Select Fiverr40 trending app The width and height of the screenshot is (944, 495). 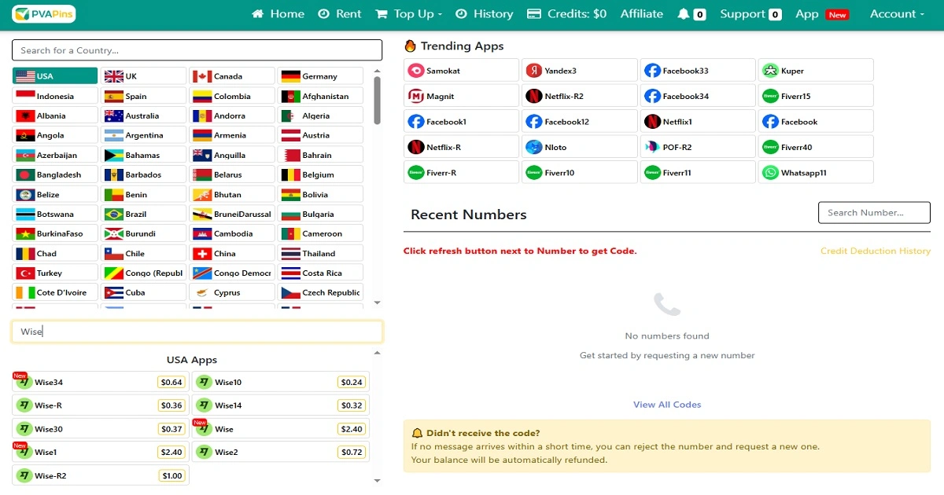point(816,147)
